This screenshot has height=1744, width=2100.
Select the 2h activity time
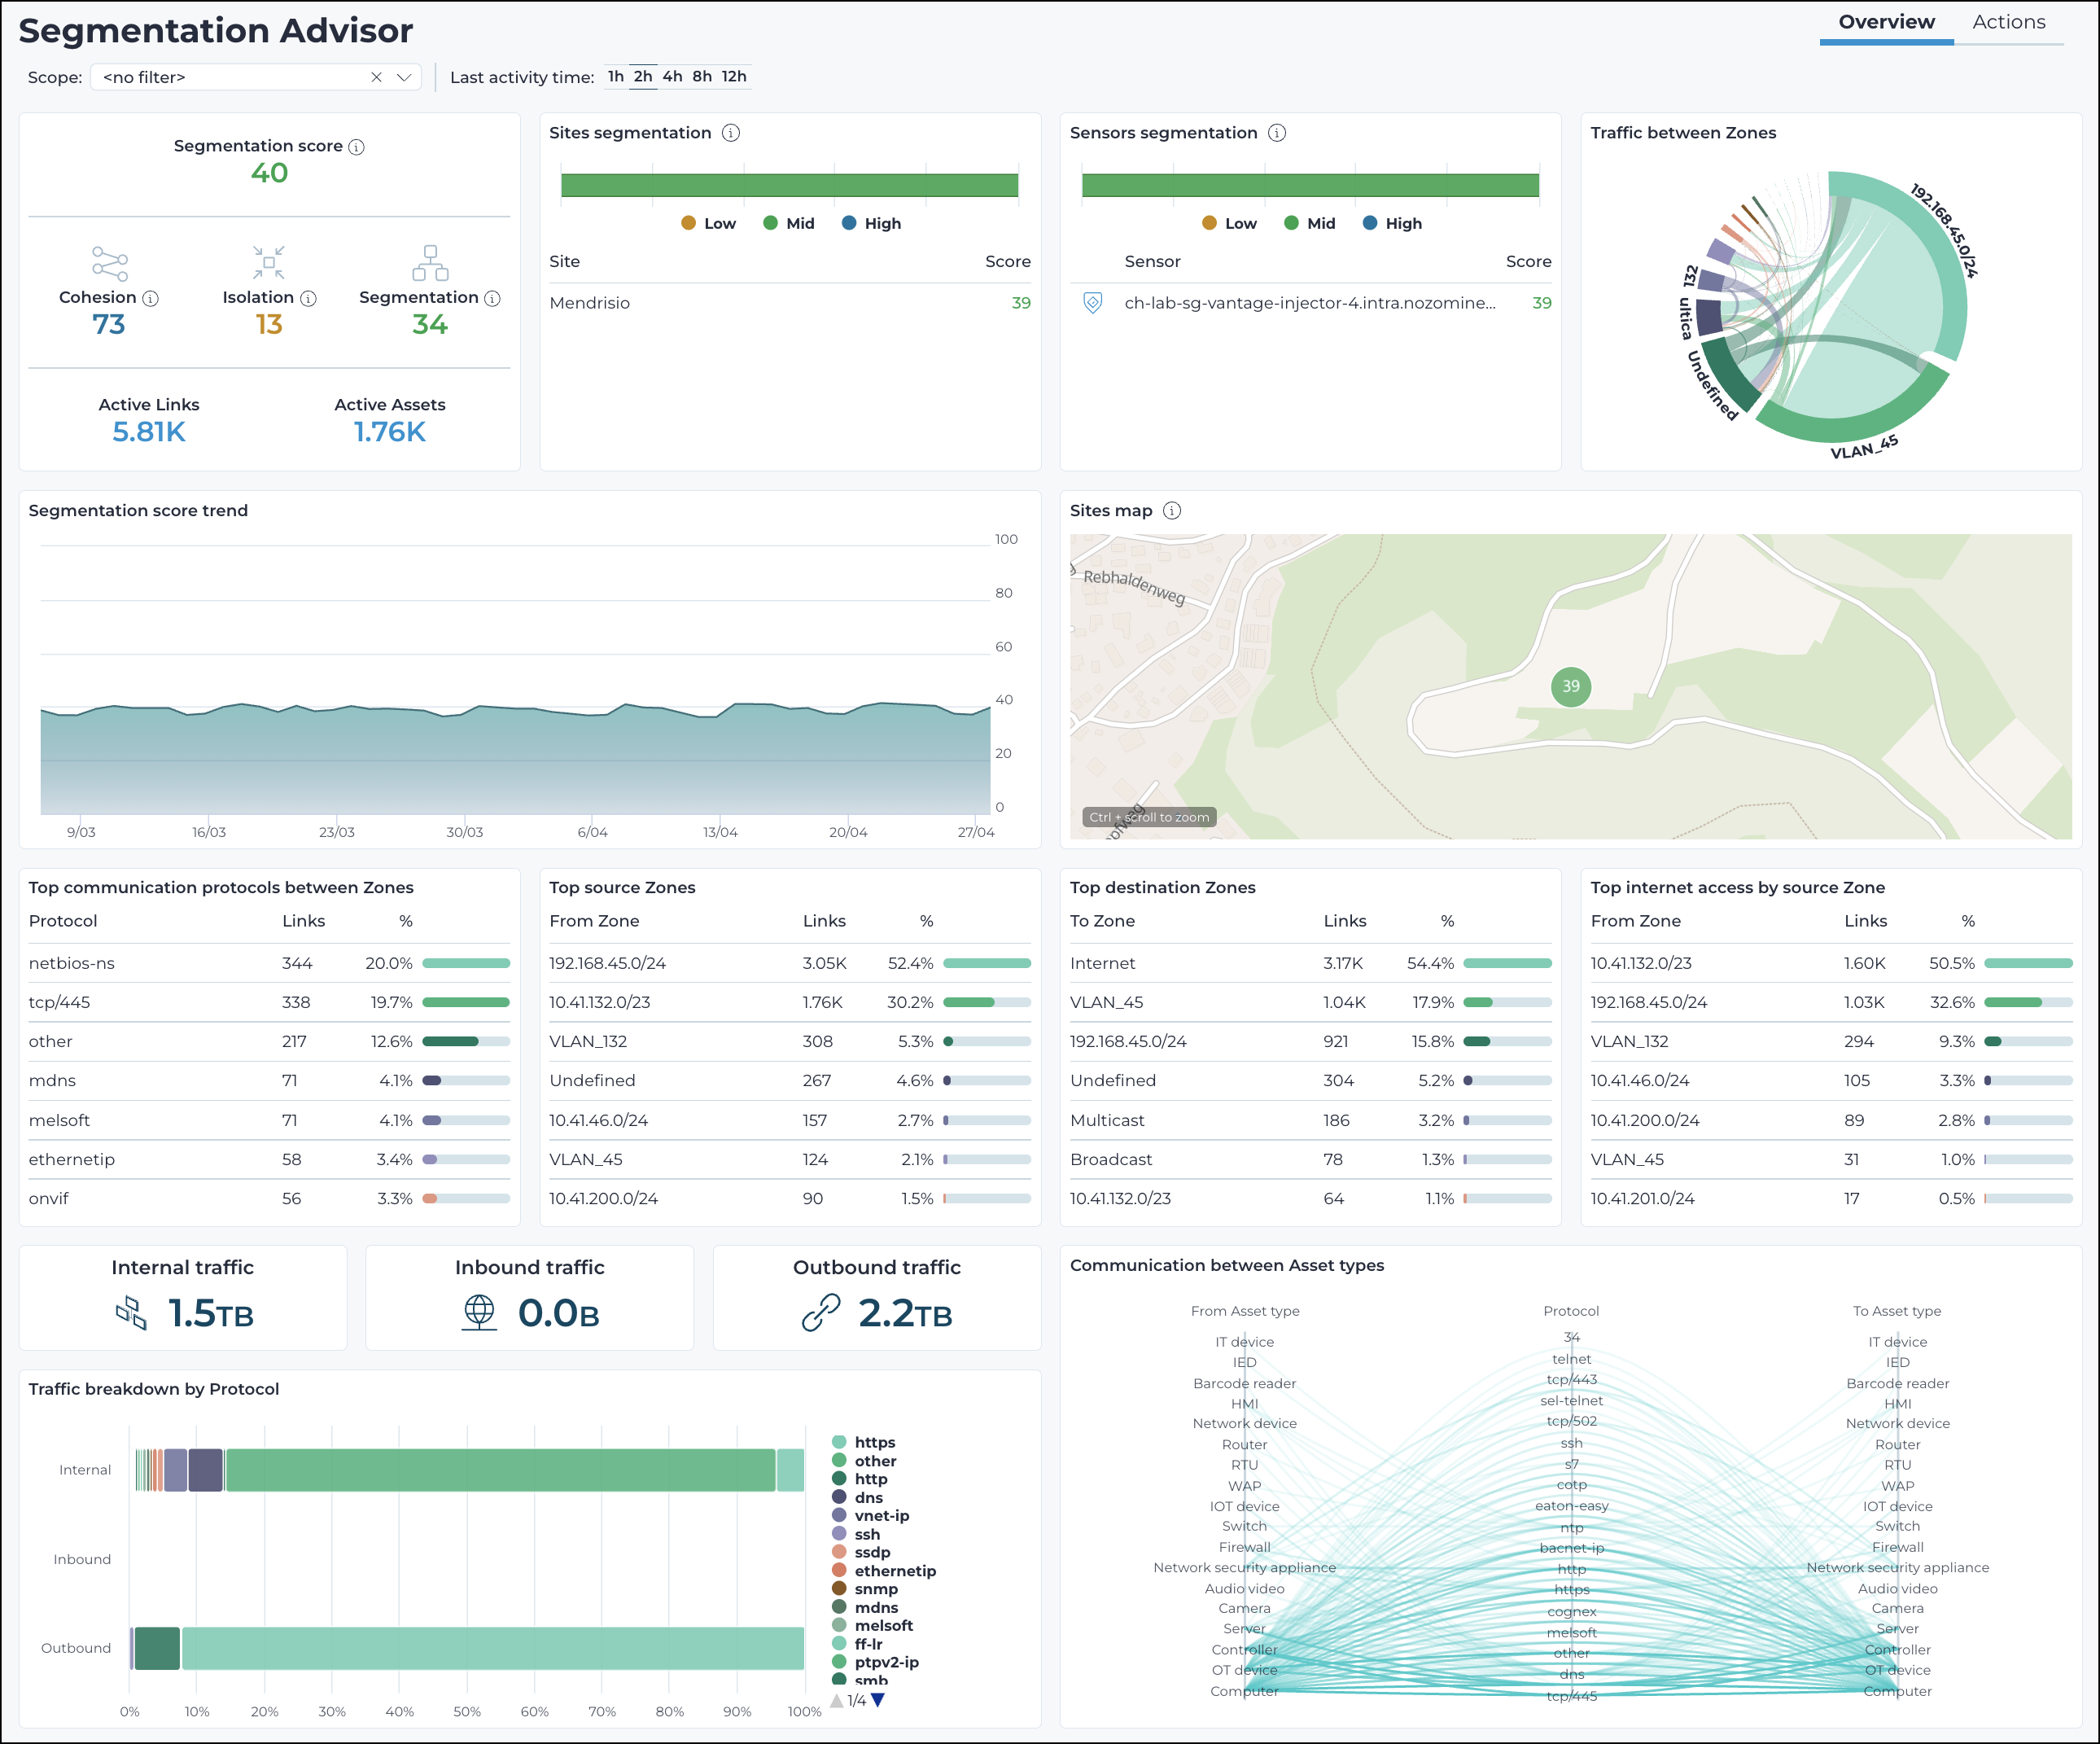pos(643,76)
